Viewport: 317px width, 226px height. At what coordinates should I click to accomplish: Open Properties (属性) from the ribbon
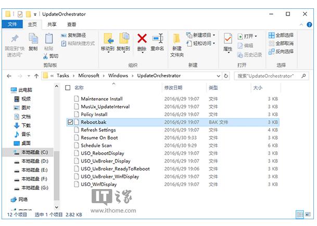(228, 42)
